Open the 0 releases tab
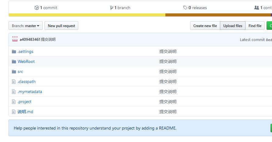Image resolution: width=272 pixels, height=142 pixels. [197, 8]
